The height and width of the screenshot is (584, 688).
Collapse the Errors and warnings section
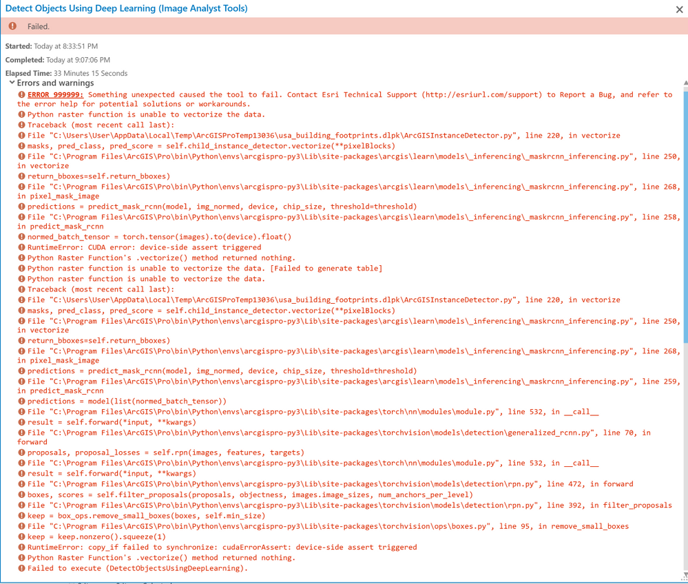12,83
